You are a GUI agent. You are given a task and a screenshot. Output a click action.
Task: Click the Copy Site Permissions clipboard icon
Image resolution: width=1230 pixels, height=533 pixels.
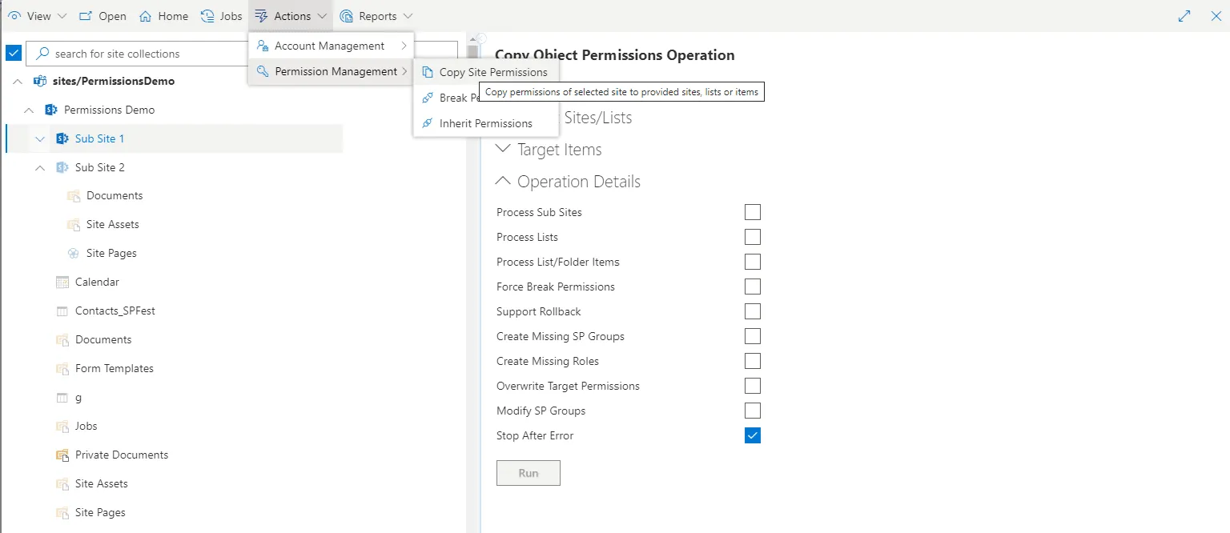[x=428, y=71]
